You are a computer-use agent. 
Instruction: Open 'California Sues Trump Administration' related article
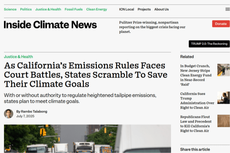point(197,101)
